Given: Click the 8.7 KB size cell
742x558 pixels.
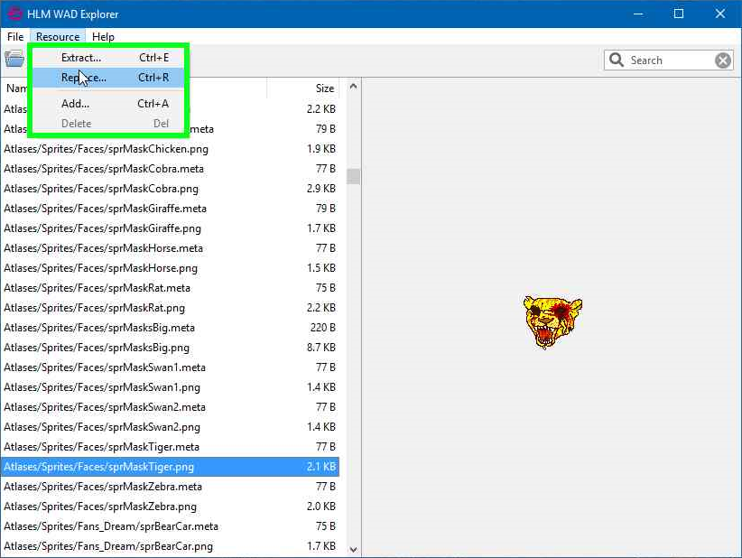Looking at the screenshot, I should pos(320,348).
